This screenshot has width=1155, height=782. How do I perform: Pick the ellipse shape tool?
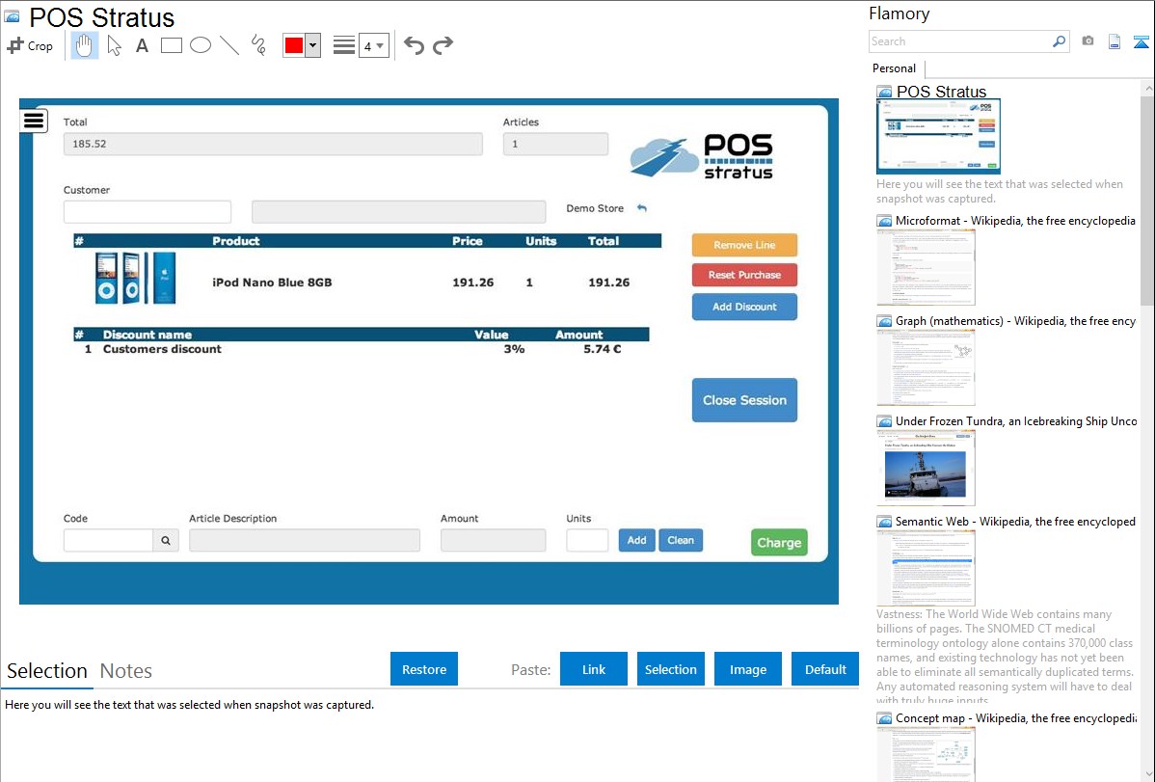tap(201, 45)
